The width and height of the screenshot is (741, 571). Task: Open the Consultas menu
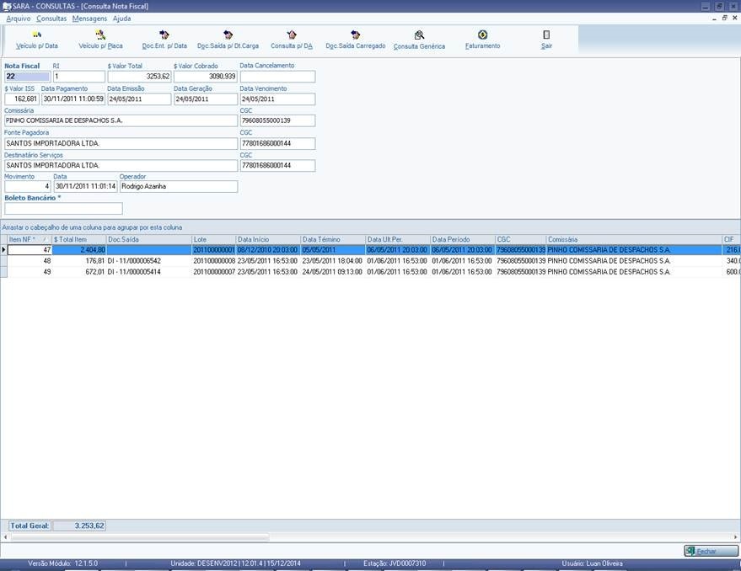click(51, 19)
